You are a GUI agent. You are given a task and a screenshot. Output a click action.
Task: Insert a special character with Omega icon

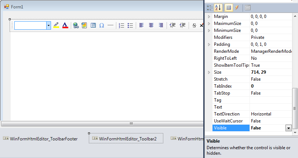[102, 25]
